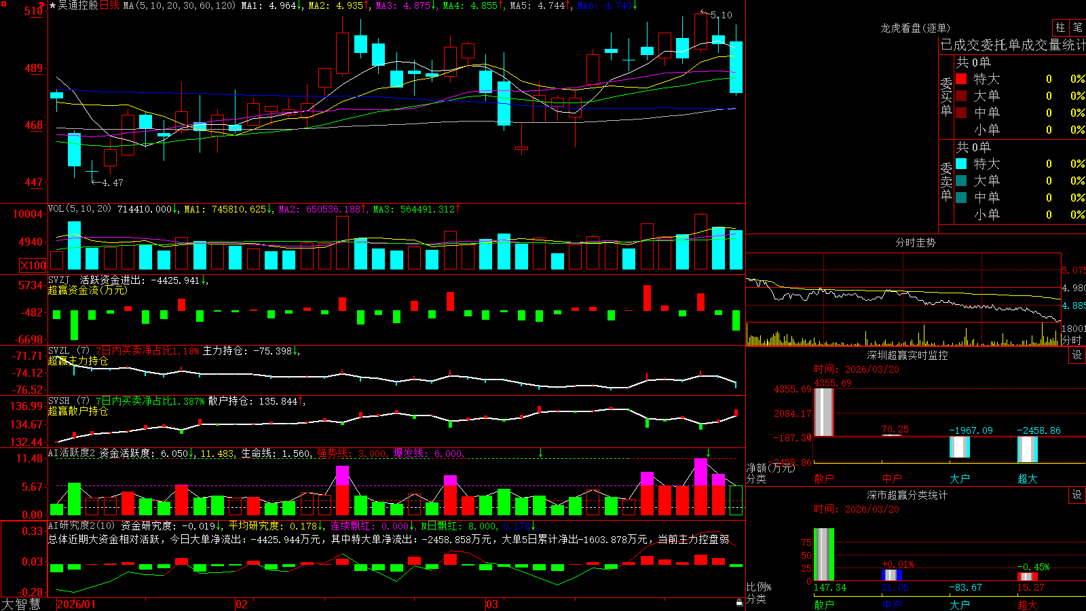Click the 分时走势 panel title
This screenshot has width=1086, height=611.
click(915, 242)
